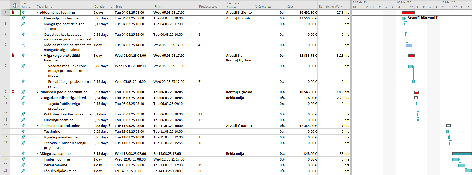Image resolution: width=472 pixels, height=175 pixels.
Task: Click the task mode pin for Reklaamimine
Action: tap(23, 165)
